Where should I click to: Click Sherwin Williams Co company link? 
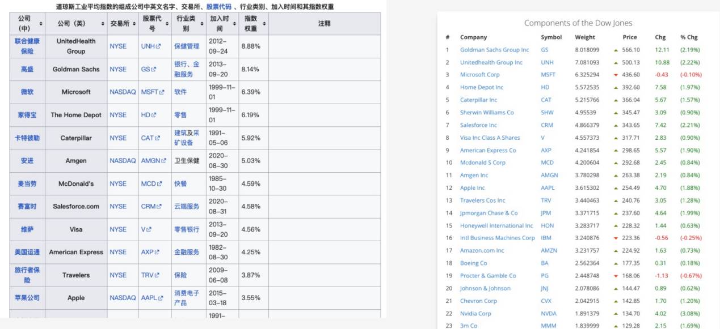click(x=487, y=113)
